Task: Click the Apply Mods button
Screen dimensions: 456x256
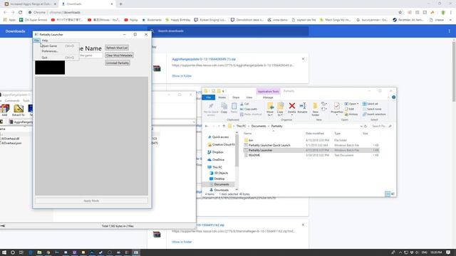Action: pos(92,201)
